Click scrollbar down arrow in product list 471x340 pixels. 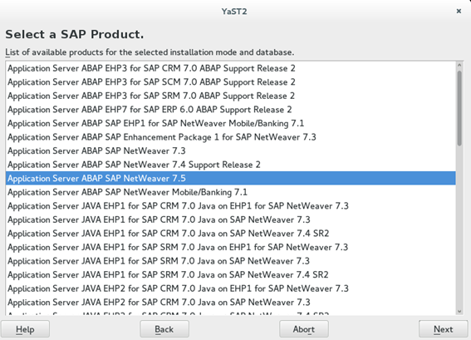(x=459, y=312)
